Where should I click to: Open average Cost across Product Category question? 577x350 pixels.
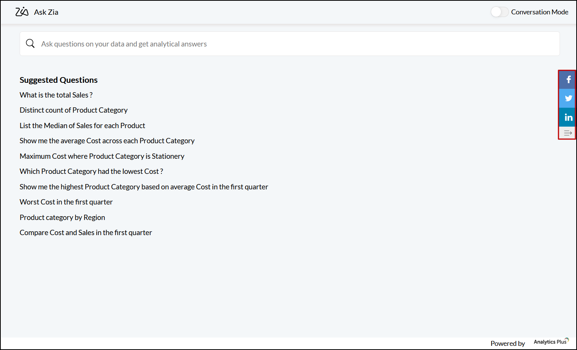107,141
